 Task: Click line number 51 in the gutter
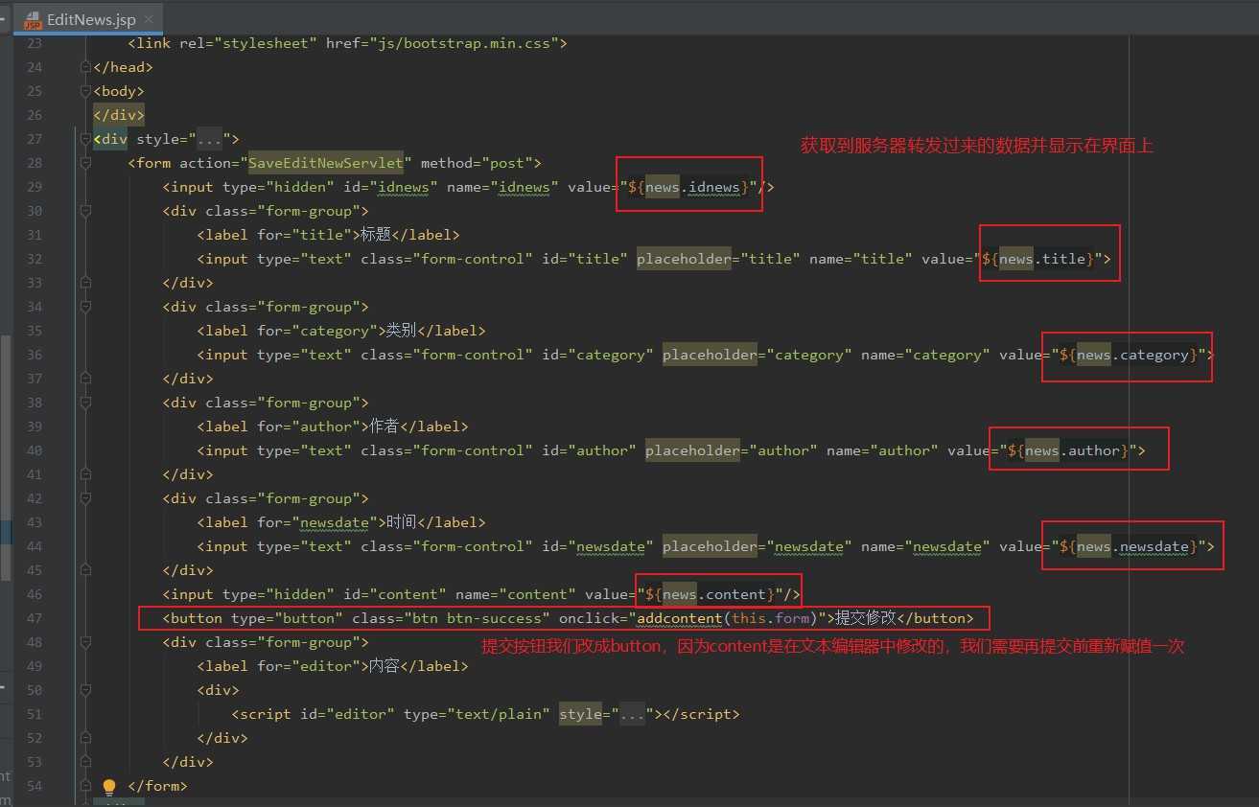pos(34,714)
